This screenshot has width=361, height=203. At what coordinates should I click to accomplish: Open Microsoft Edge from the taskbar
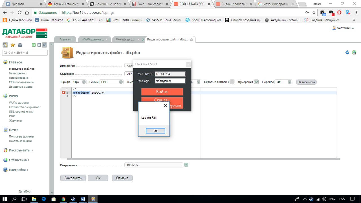click(x=44, y=199)
